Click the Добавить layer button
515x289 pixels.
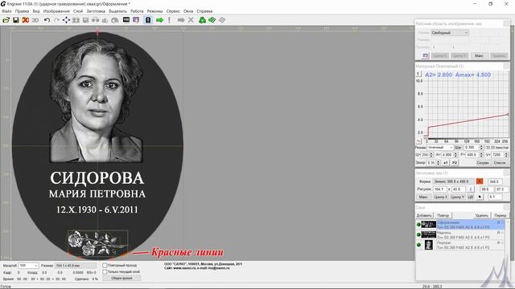point(424,215)
